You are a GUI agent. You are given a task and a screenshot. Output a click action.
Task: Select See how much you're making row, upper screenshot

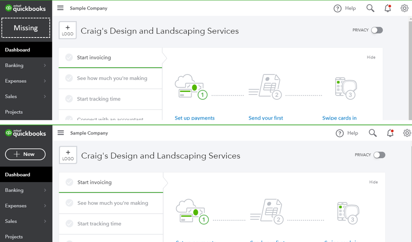110,78
